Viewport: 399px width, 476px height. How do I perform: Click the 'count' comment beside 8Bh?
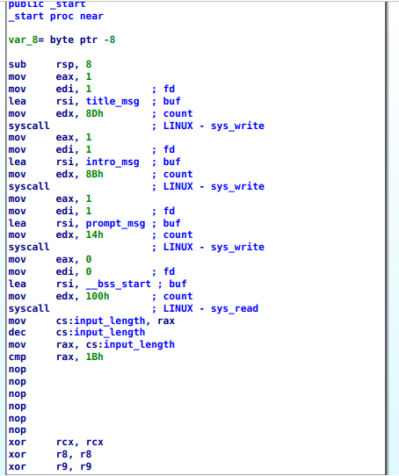[178, 174]
